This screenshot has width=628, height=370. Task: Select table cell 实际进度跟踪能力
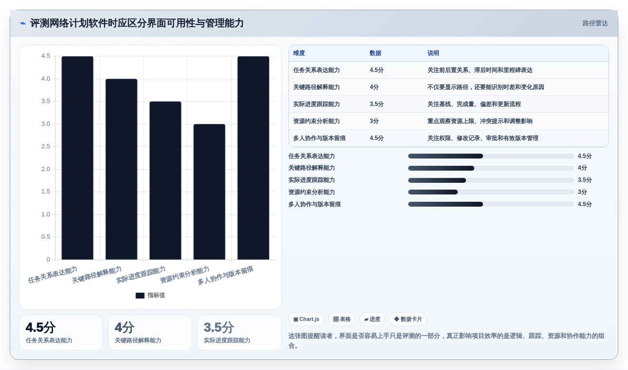317,105
